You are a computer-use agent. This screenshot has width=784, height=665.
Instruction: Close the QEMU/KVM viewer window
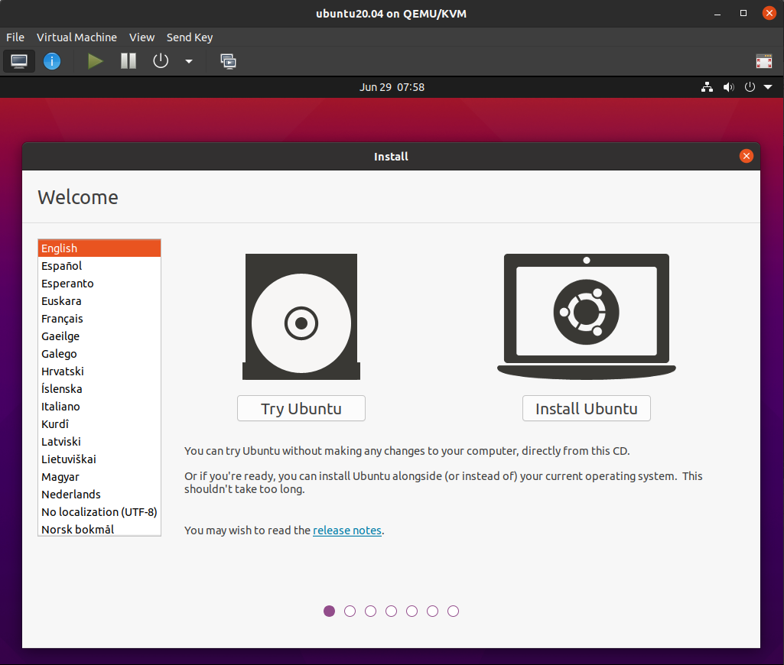click(x=769, y=13)
